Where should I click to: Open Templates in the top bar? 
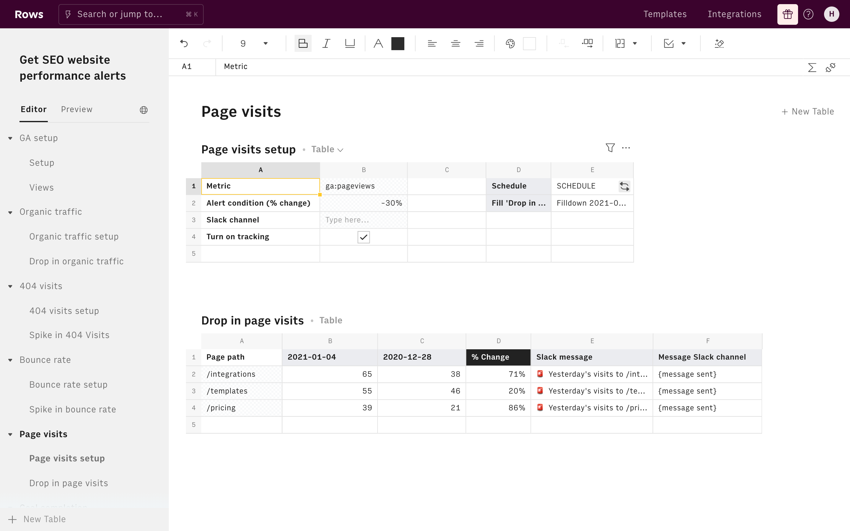665,14
